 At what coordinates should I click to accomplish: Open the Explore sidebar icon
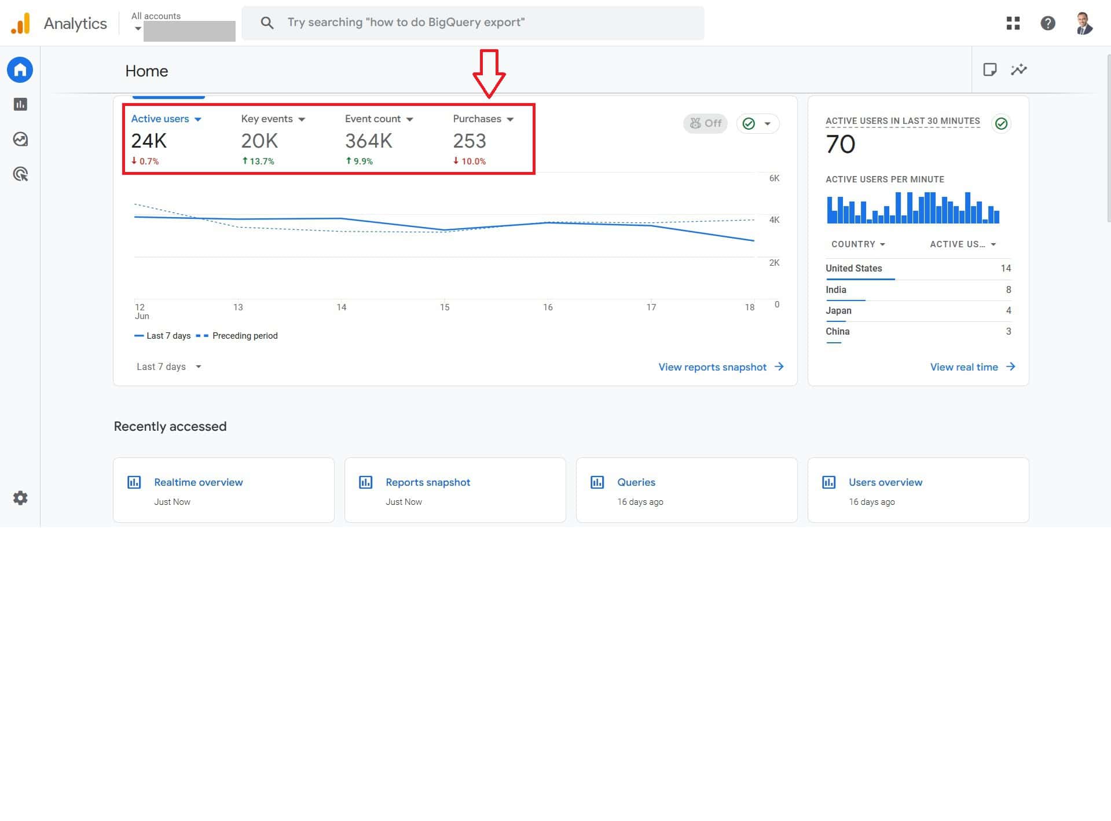click(x=20, y=140)
